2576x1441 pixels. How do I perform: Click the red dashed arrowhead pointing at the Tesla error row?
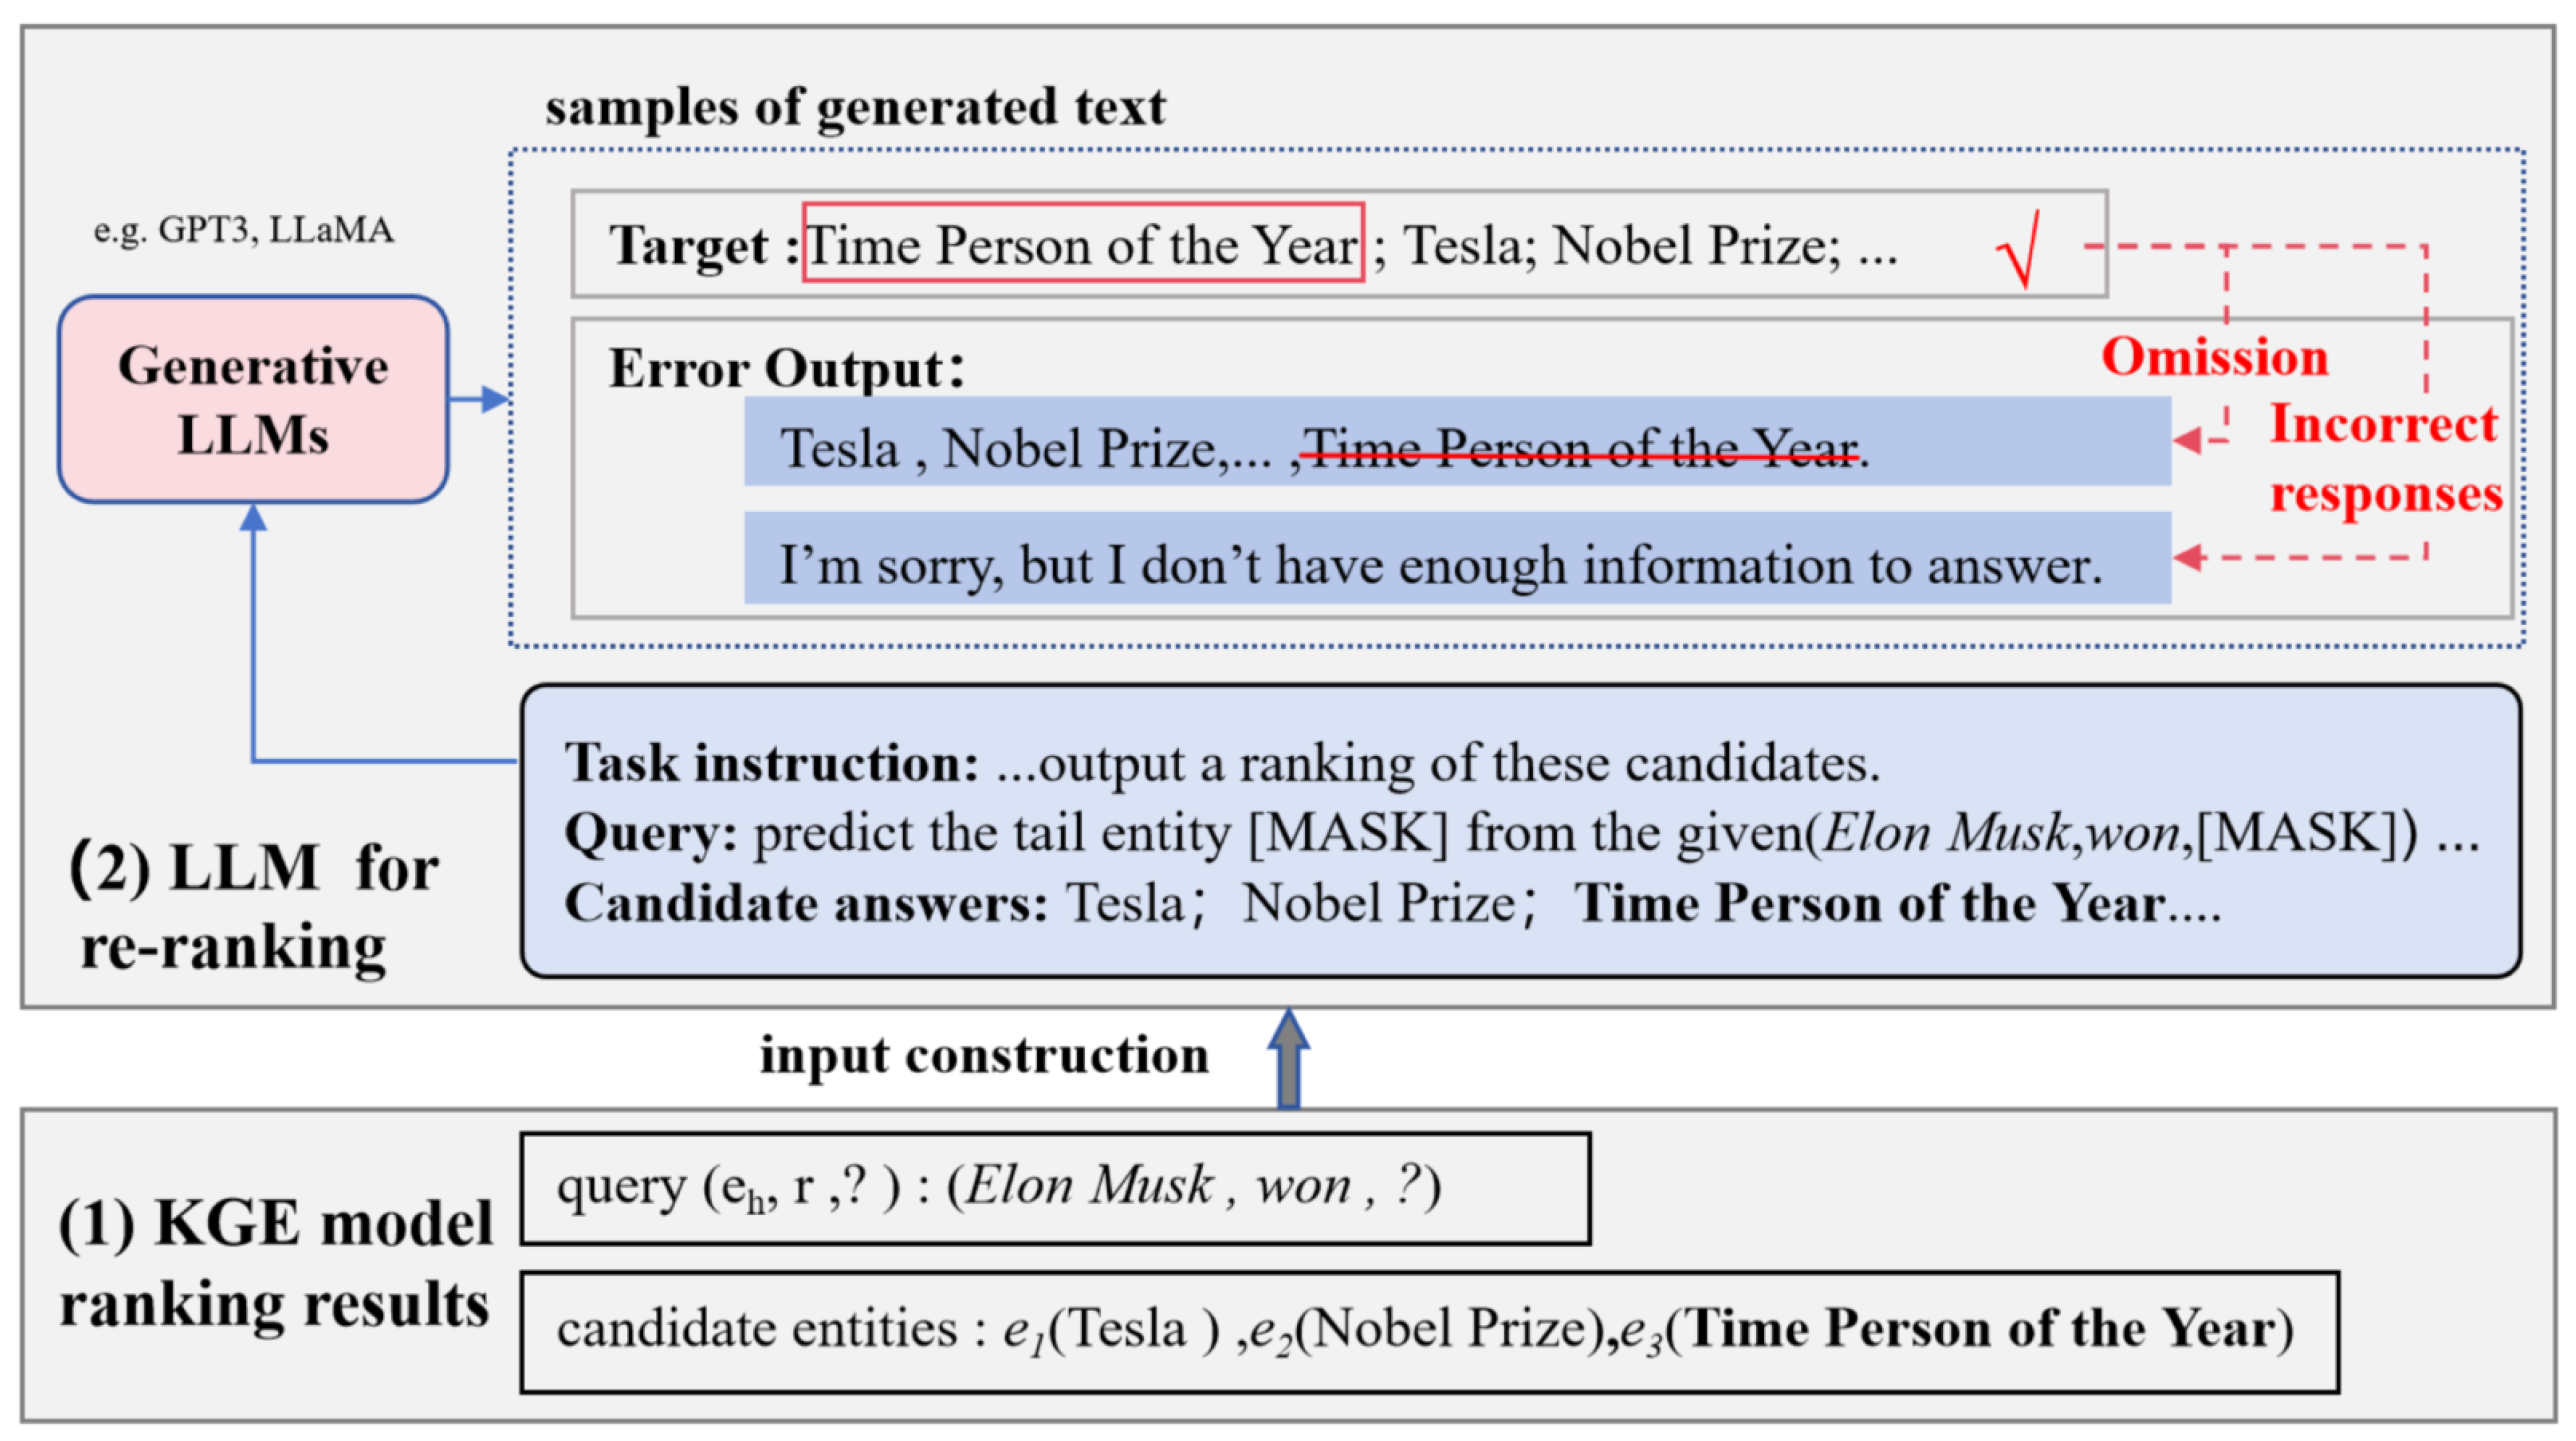[x=2188, y=440]
